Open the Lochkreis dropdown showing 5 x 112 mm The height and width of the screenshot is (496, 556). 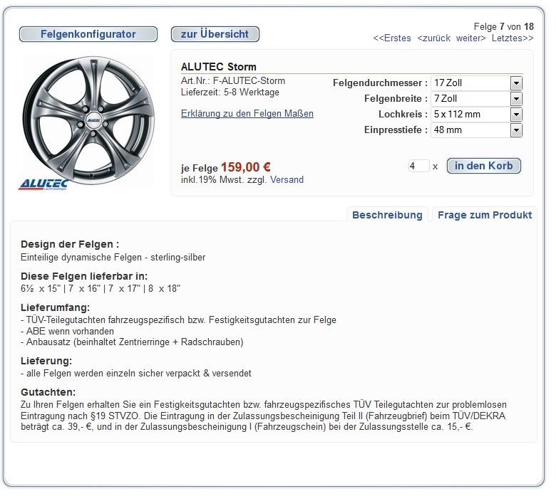click(x=516, y=115)
